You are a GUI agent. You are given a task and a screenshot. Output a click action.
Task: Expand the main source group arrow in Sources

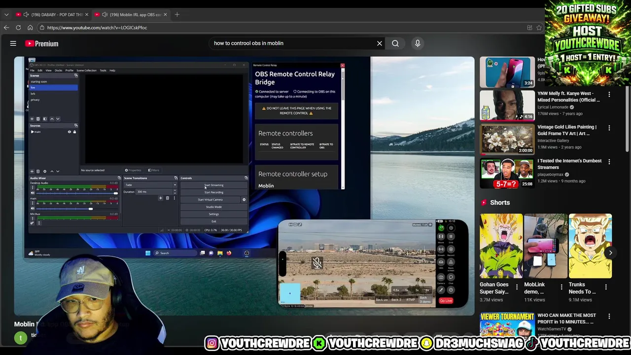(x=32, y=132)
